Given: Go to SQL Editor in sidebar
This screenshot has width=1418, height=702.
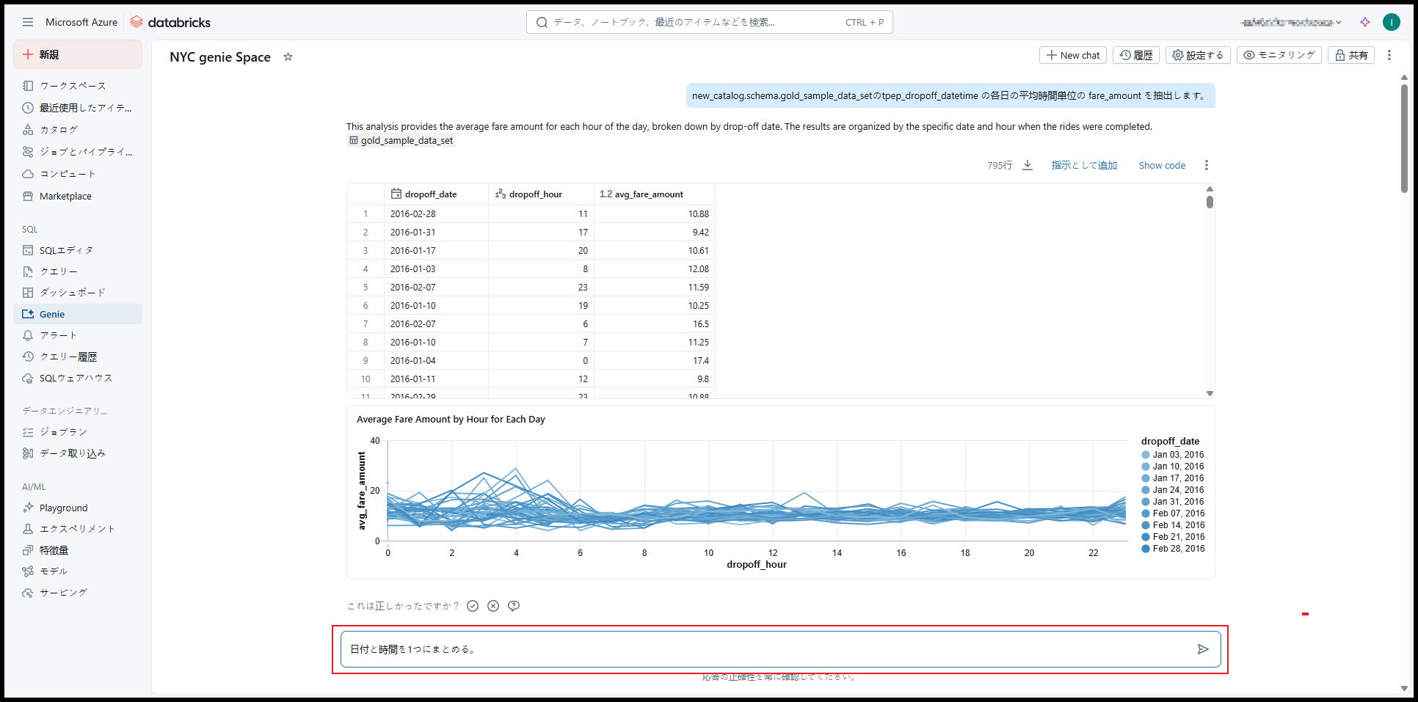Looking at the screenshot, I should (x=66, y=250).
